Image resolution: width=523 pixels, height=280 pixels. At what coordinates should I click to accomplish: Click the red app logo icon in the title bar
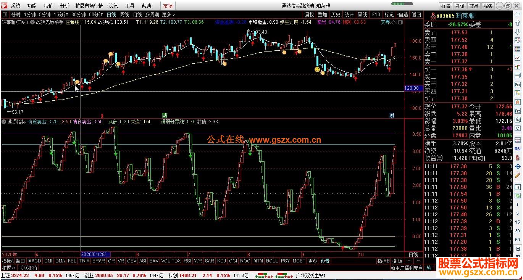pyautogui.click(x=4, y=5)
